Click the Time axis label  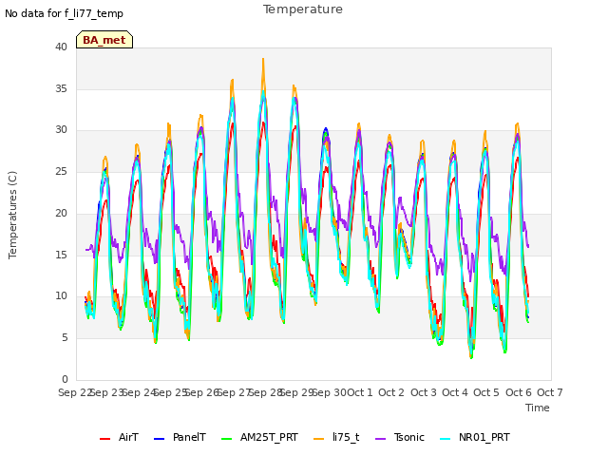coord(538,408)
